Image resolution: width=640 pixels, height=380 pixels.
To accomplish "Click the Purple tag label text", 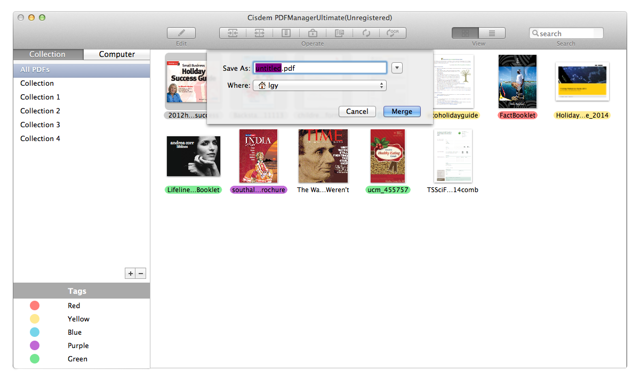I will pos(78,345).
